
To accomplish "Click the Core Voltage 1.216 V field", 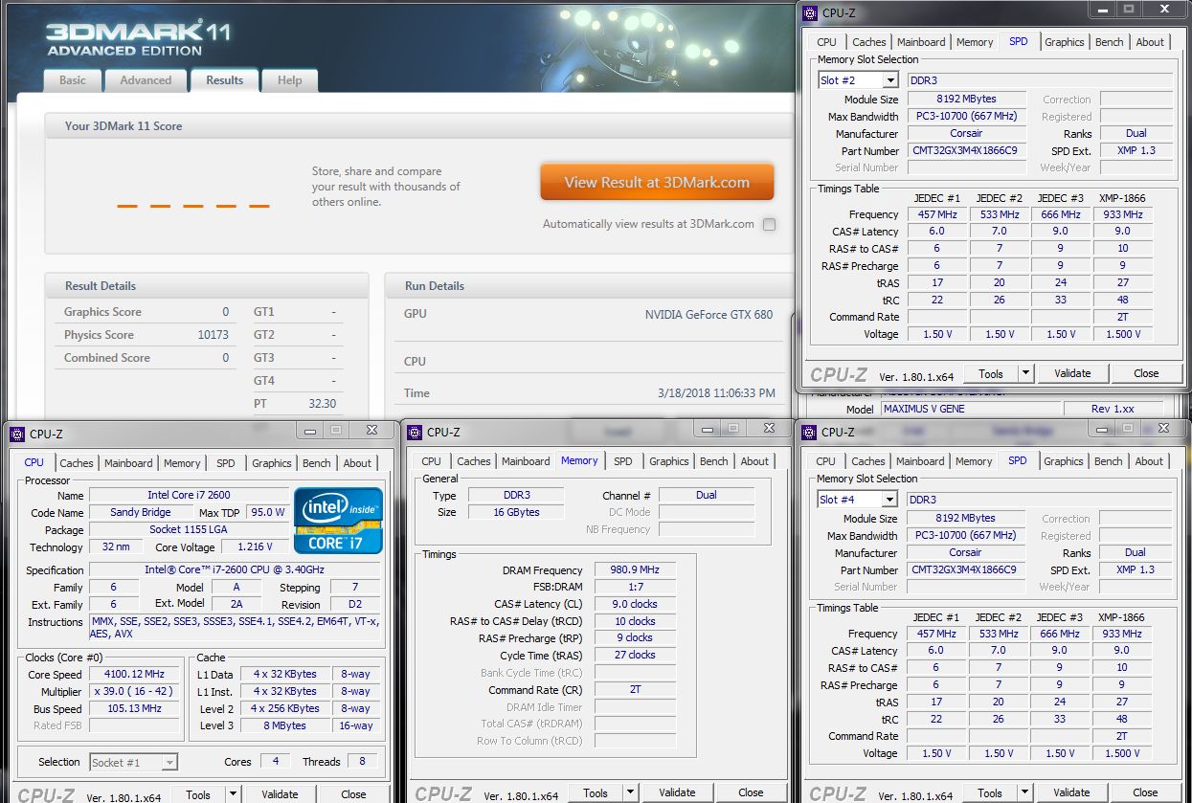I will pos(255,547).
